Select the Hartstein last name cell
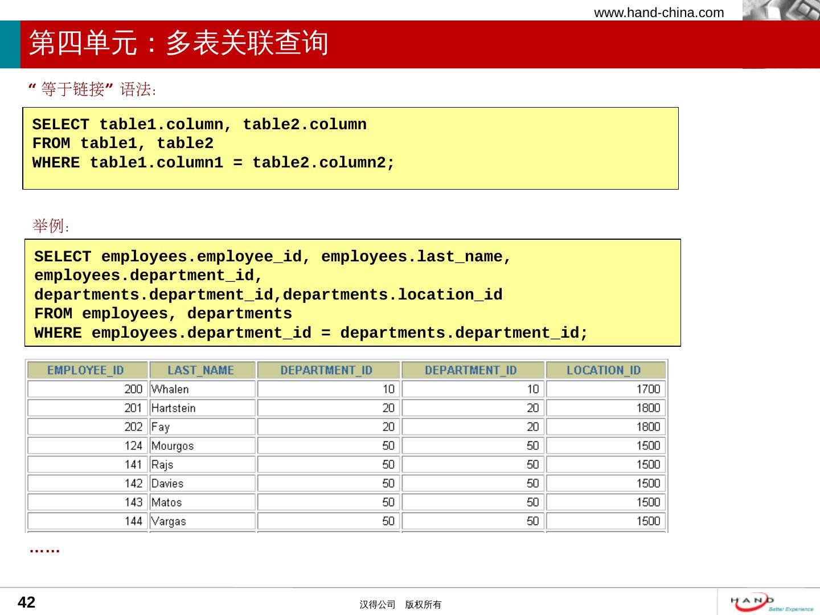The image size is (820, 615). point(202,408)
